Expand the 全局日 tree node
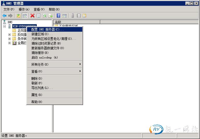Viewport: 200px width, 139px height. (x=9, y=43)
